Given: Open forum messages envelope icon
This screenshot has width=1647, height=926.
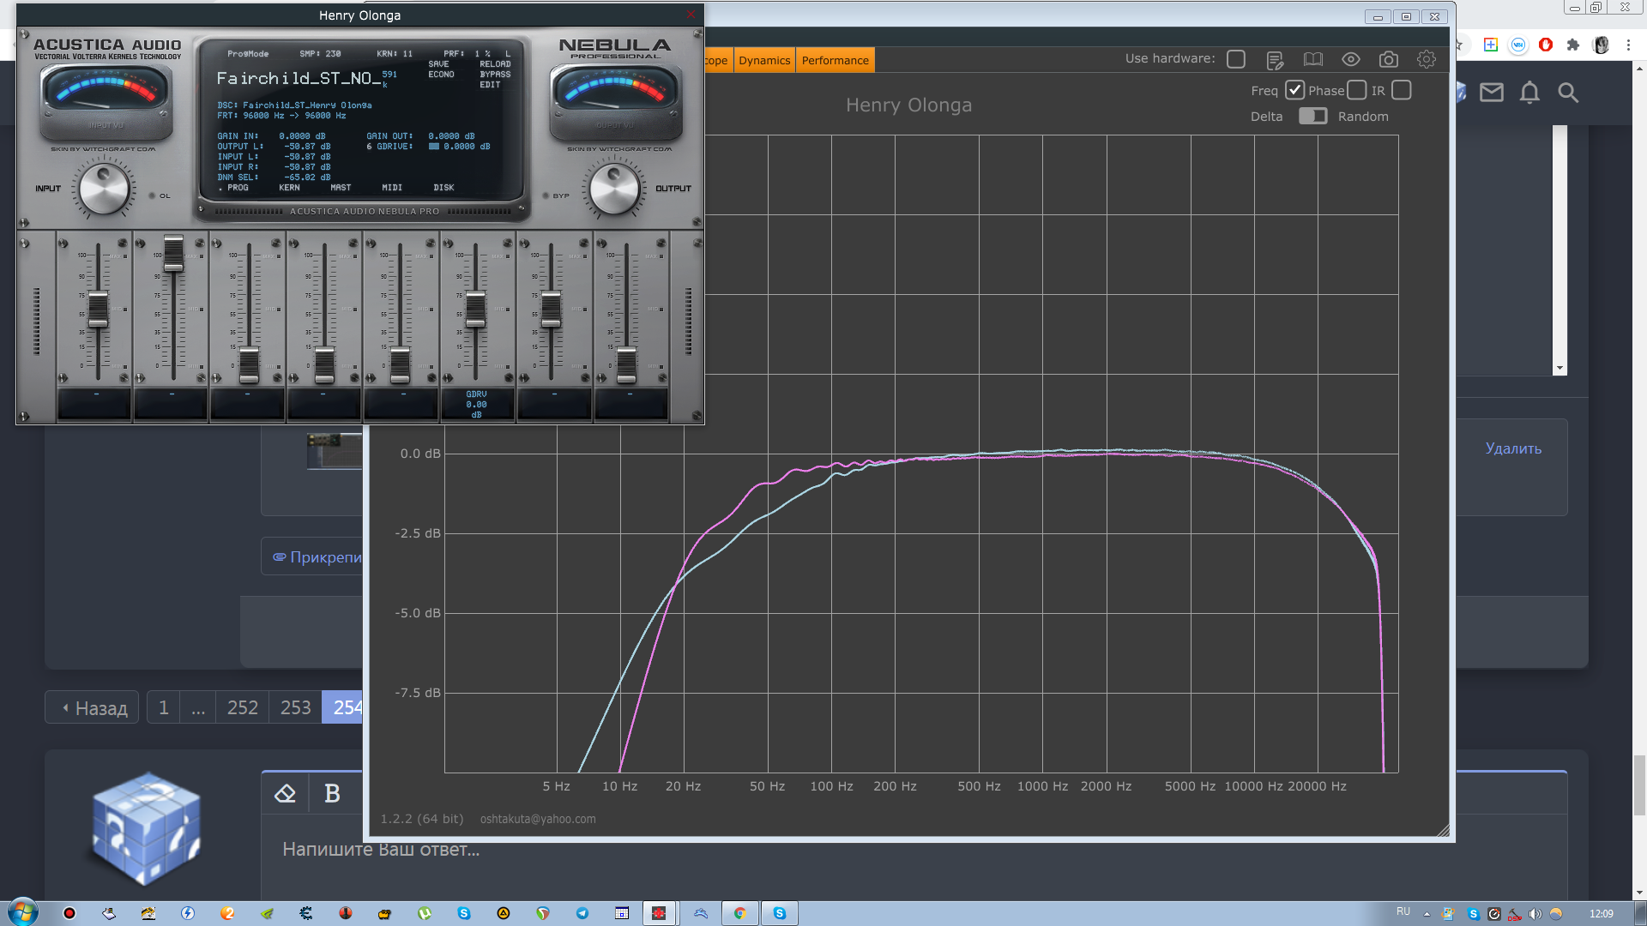Looking at the screenshot, I should 1492,92.
